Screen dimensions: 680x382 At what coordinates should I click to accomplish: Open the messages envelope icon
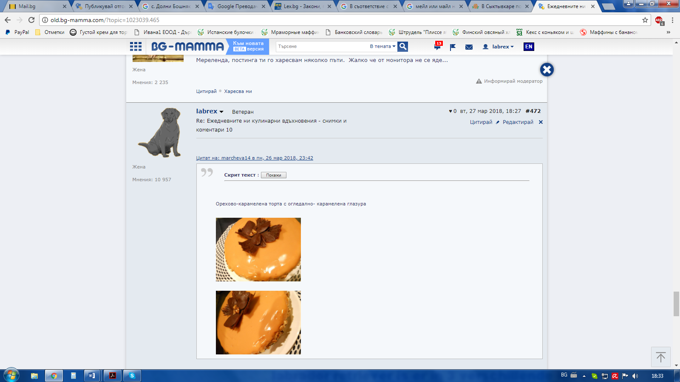pyautogui.click(x=469, y=47)
